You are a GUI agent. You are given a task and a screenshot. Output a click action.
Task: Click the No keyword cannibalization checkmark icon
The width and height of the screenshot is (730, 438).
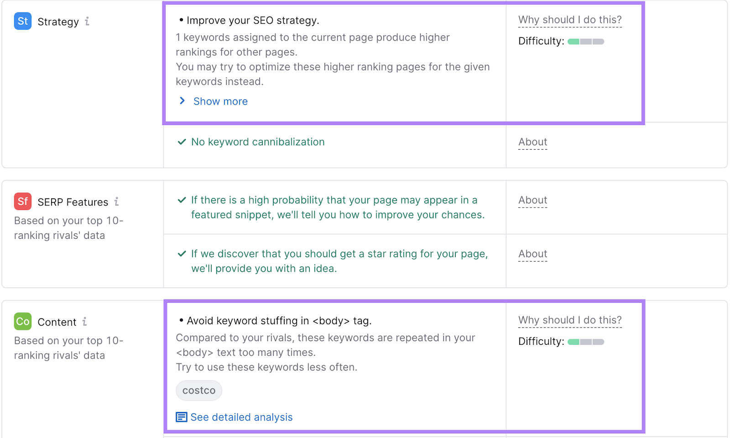[x=182, y=142]
